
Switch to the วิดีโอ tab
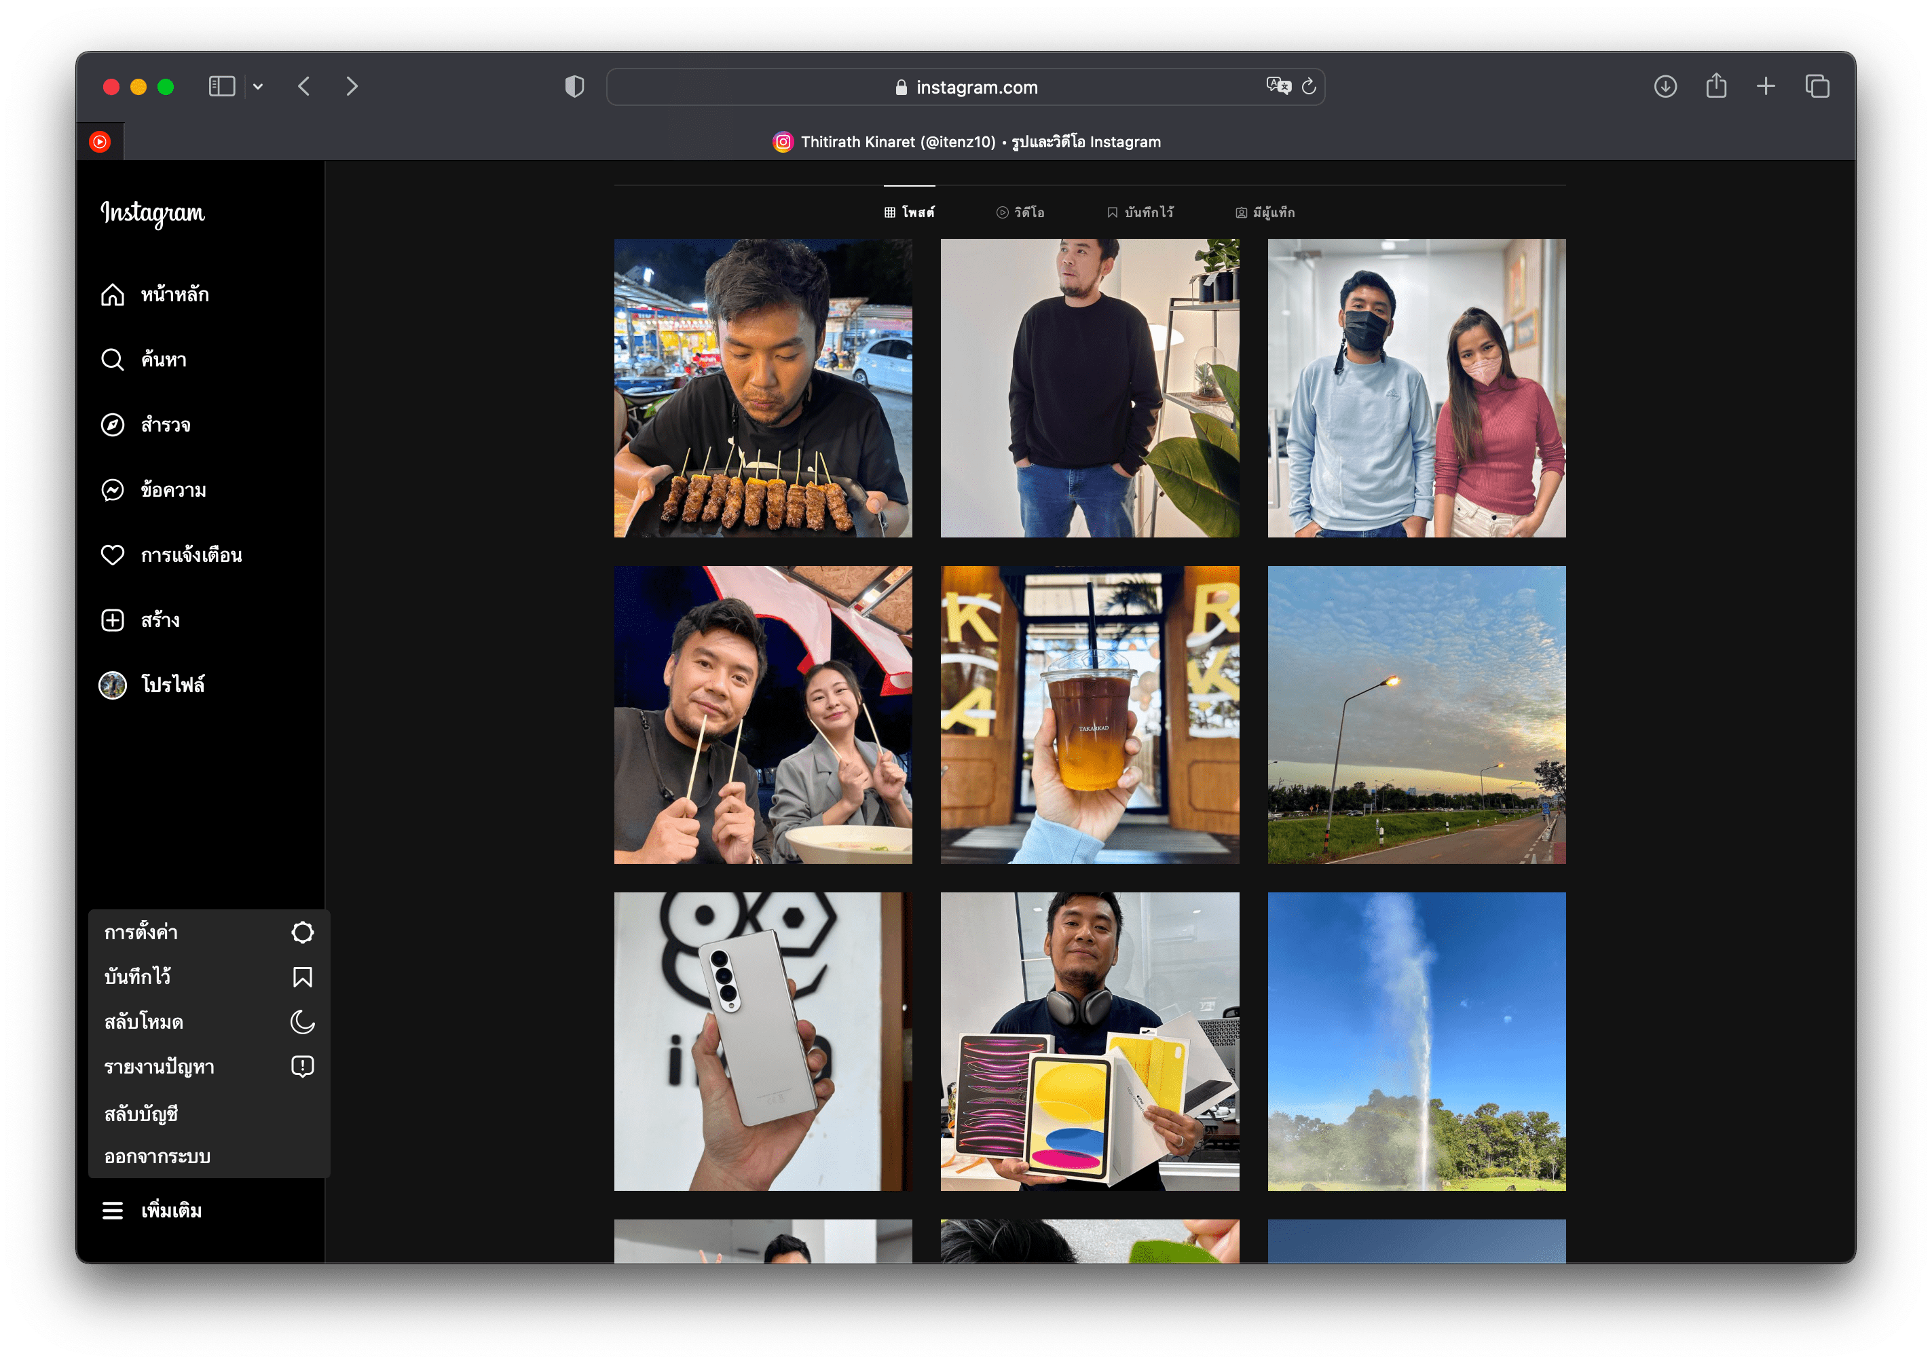1020,213
